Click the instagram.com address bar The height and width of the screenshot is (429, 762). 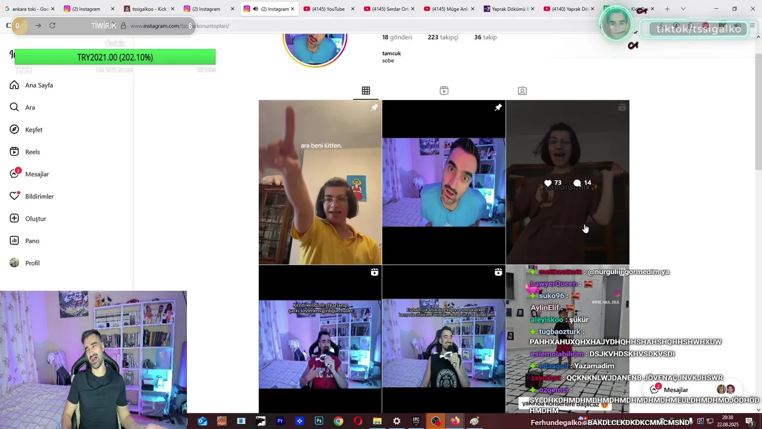pyautogui.click(x=180, y=26)
